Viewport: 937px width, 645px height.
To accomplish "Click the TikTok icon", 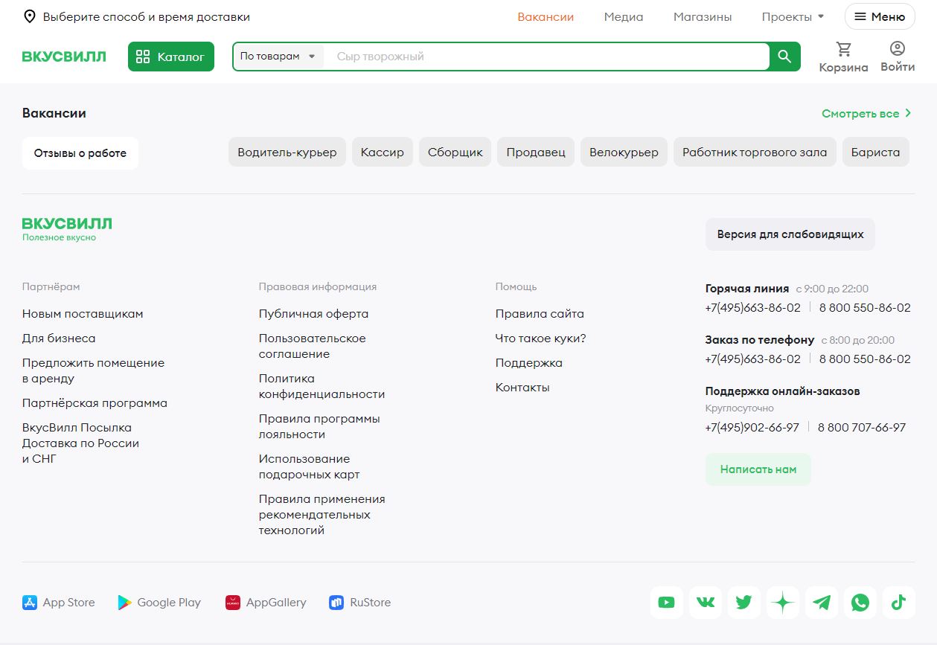I will point(898,603).
